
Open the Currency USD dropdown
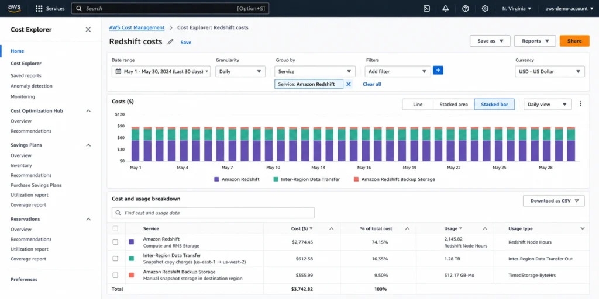point(550,71)
